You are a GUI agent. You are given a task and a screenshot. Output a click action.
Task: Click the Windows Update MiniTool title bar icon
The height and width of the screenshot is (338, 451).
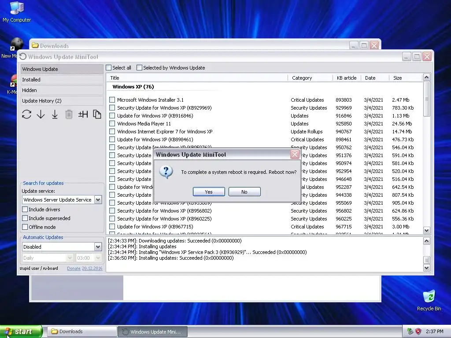click(23, 57)
